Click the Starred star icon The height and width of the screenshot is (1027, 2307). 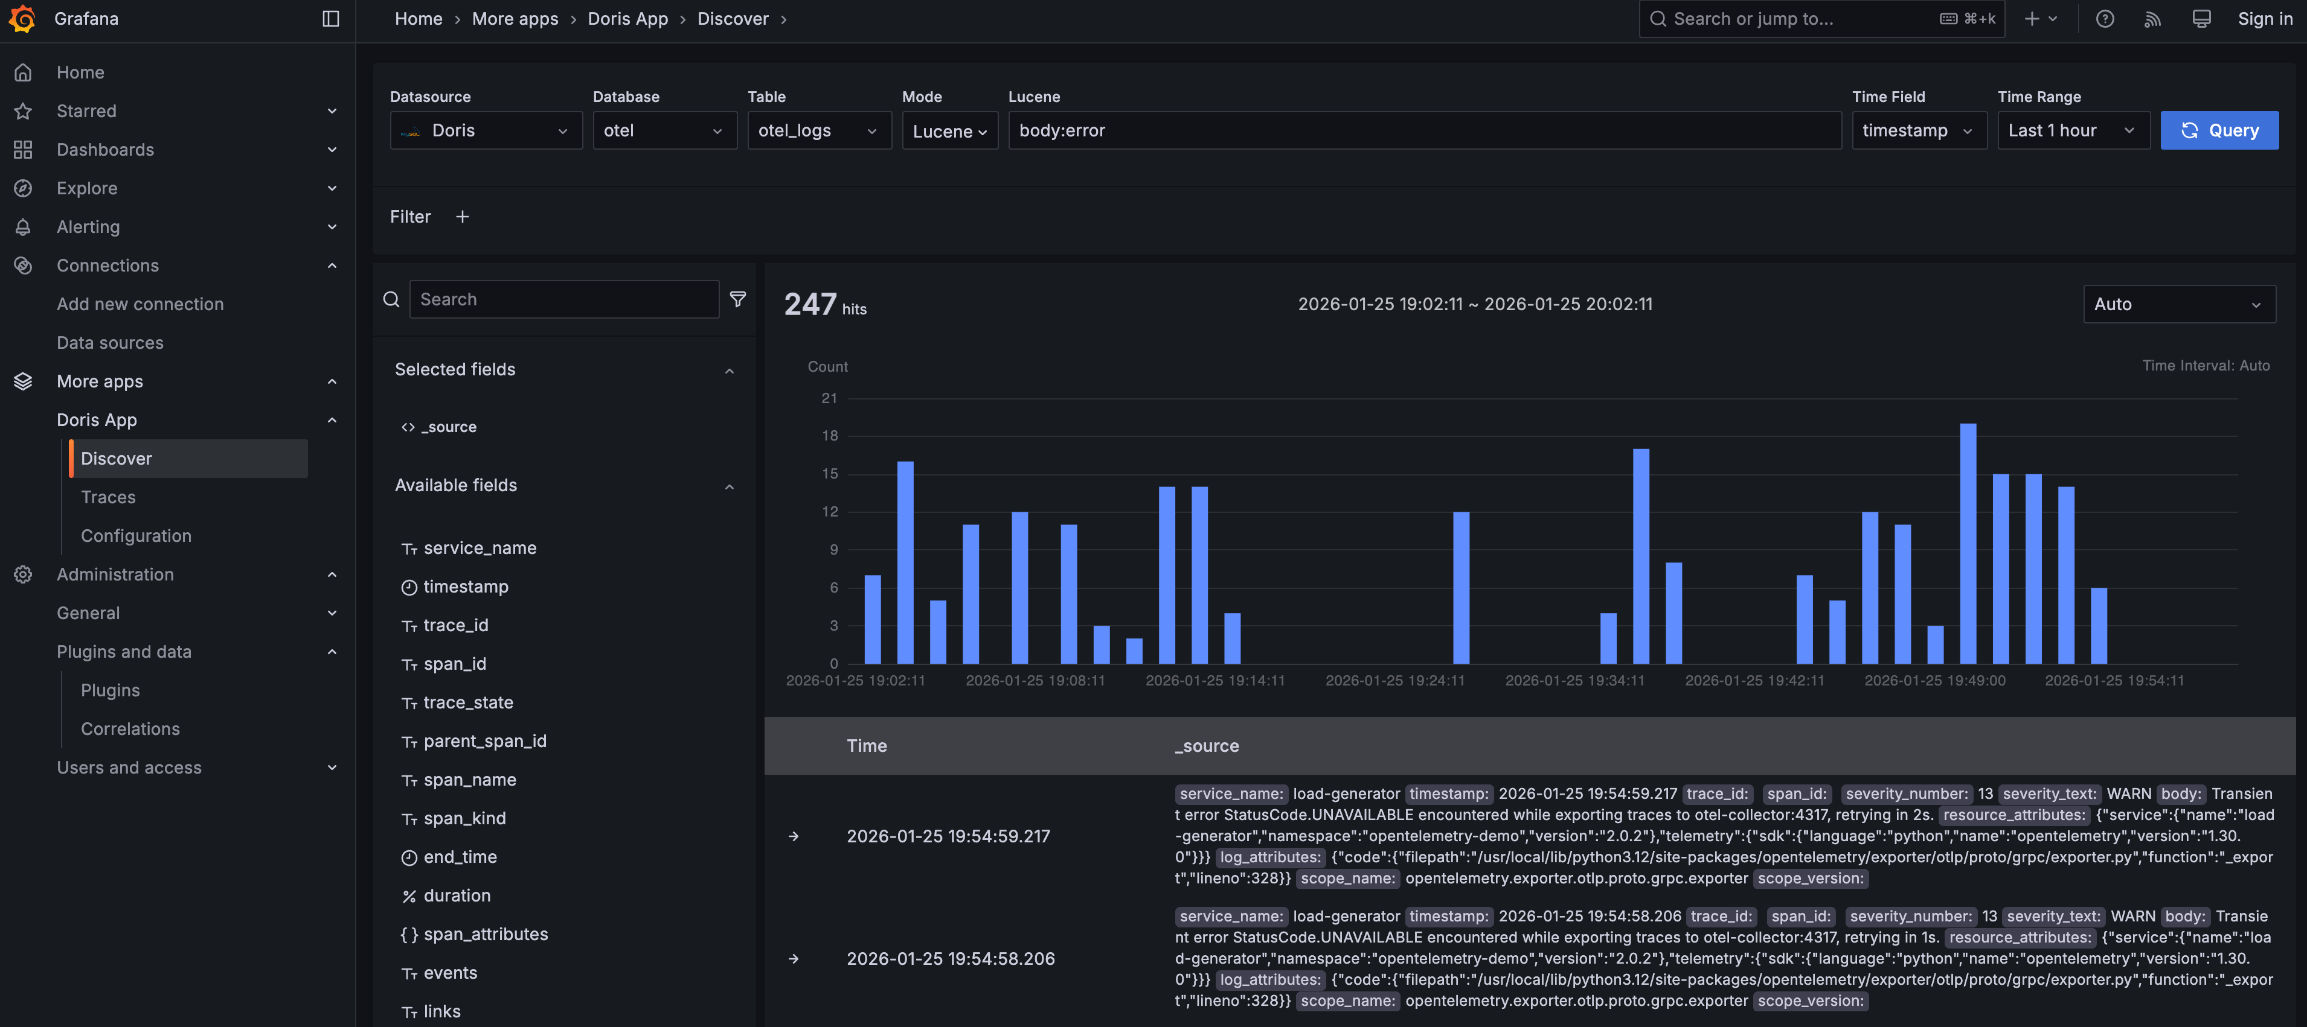tap(24, 111)
